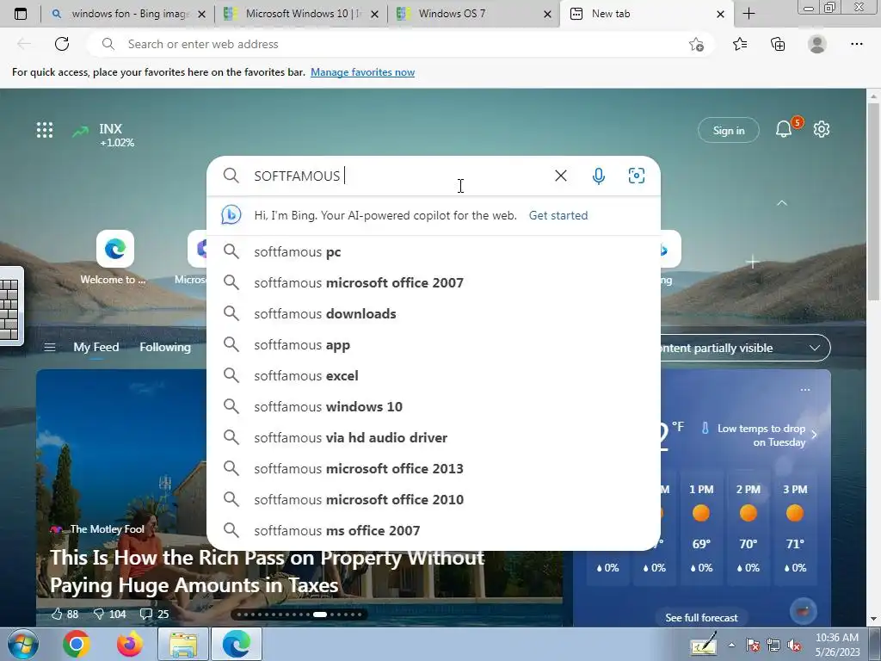Choose suggestion 'softfamous pc'
881x661 pixels.
434,251
